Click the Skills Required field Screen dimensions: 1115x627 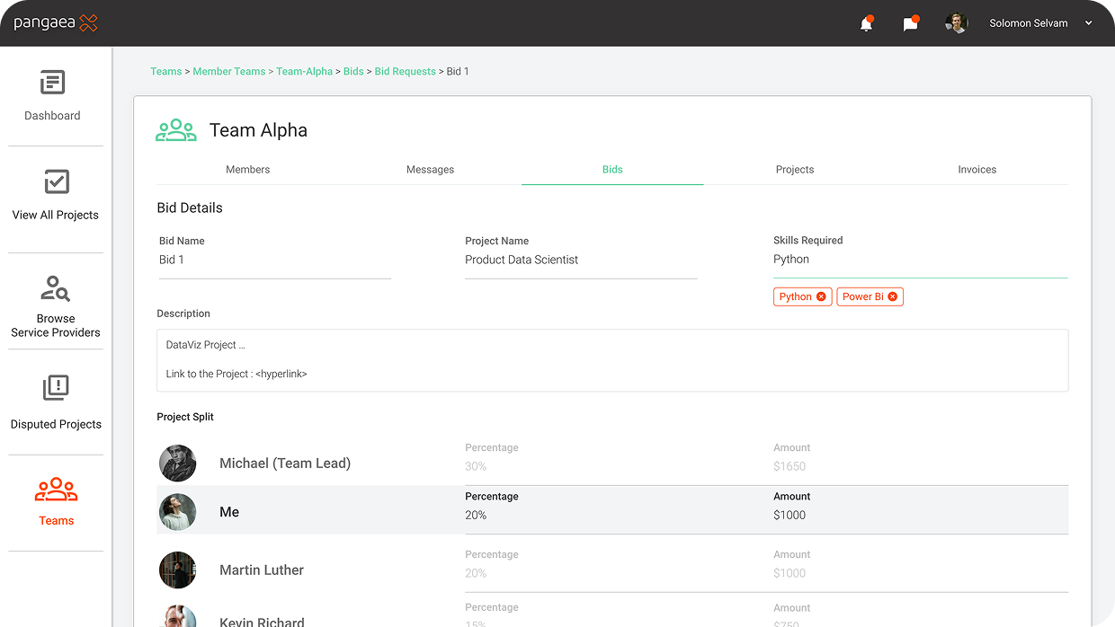tap(919, 260)
